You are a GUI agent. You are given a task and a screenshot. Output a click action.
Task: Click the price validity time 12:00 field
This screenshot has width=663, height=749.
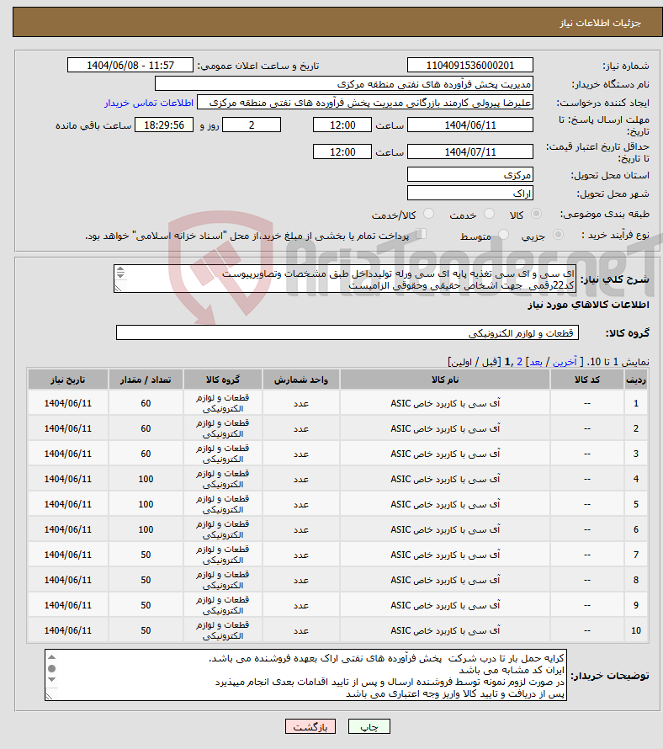(342, 151)
